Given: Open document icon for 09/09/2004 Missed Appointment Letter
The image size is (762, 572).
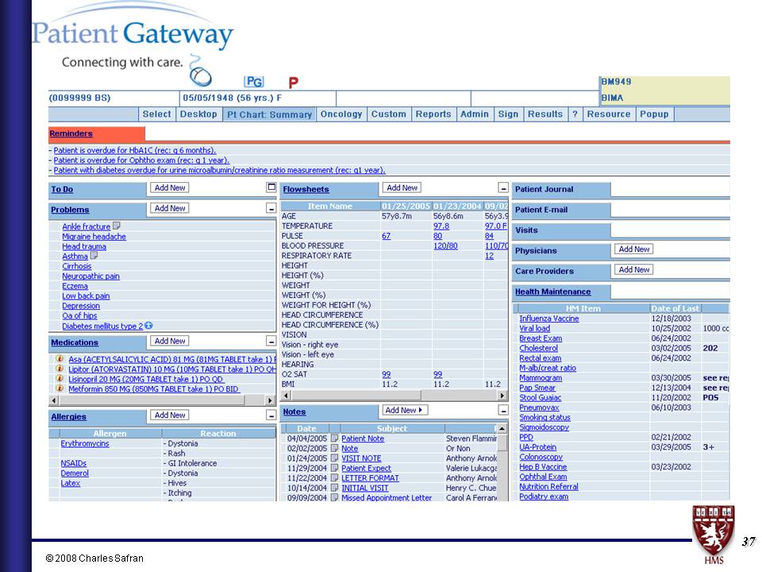Looking at the screenshot, I should pos(334,497).
